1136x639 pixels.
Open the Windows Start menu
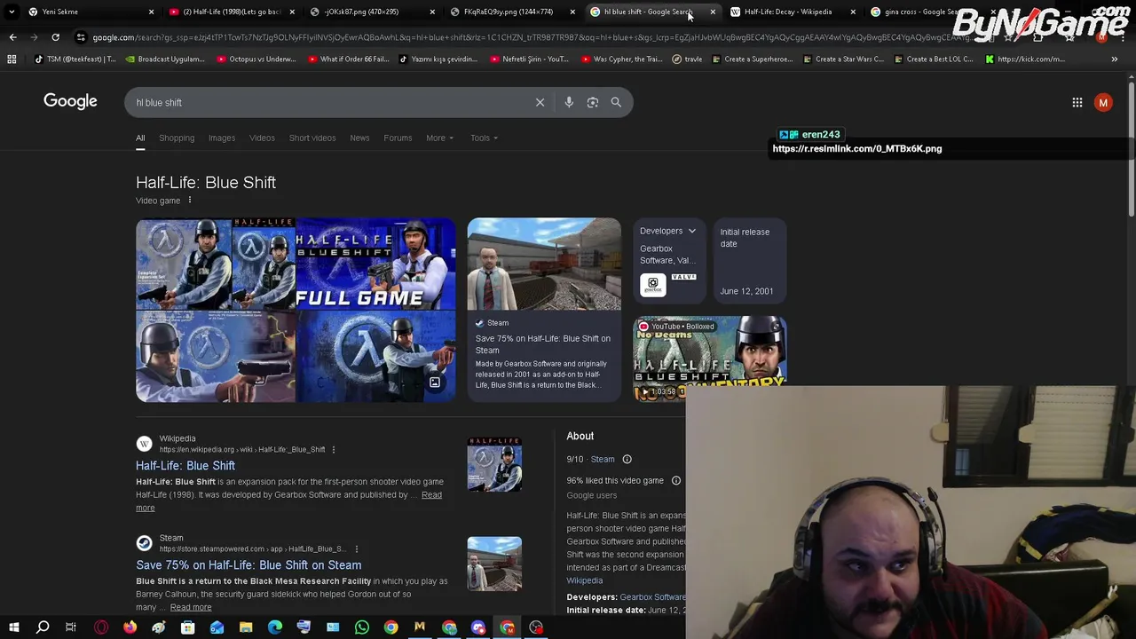(x=13, y=627)
